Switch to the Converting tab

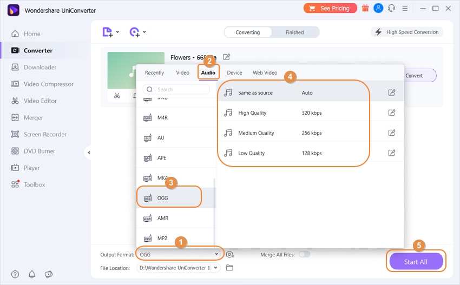248,32
